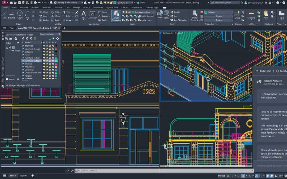
Task: Open layer manager settings gear icon
Action: tap(57, 38)
